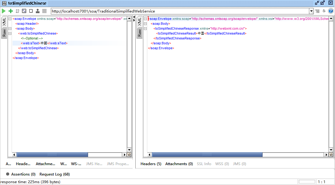
Task: Click the soap:Header line in request
Action: click(27, 24)
